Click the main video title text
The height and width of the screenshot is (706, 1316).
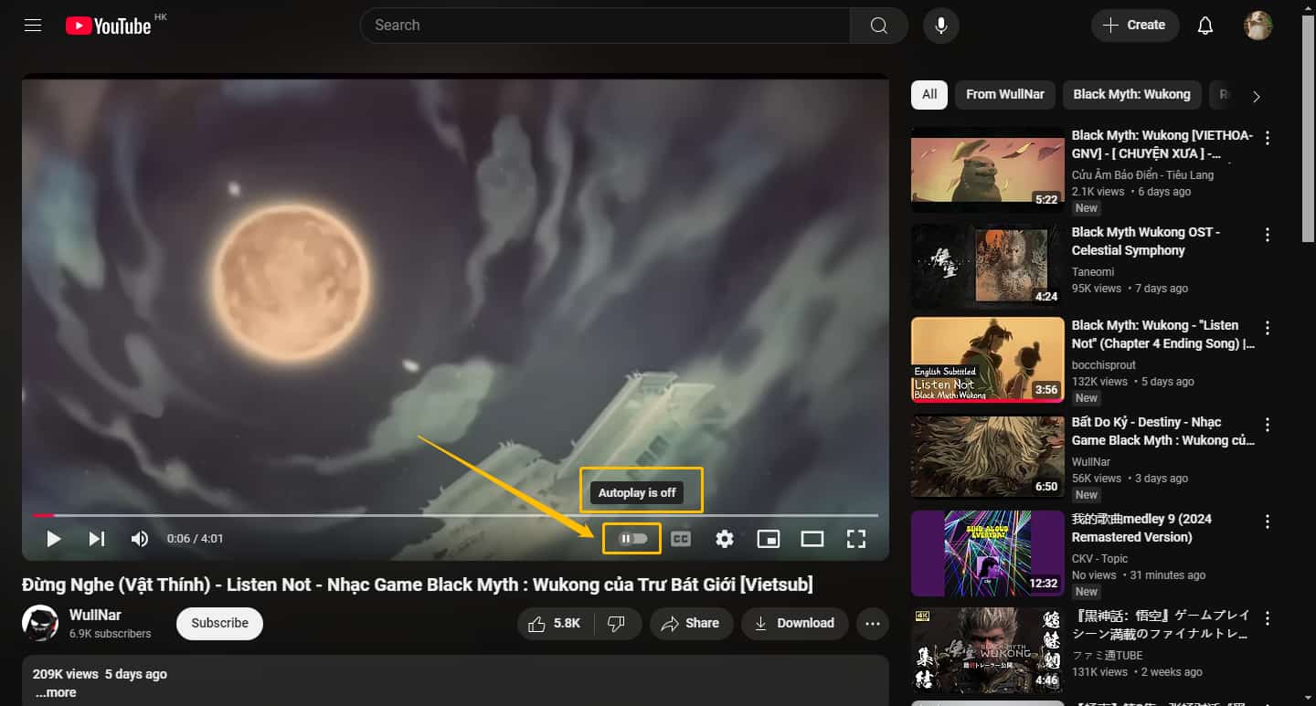coord(418,585)
